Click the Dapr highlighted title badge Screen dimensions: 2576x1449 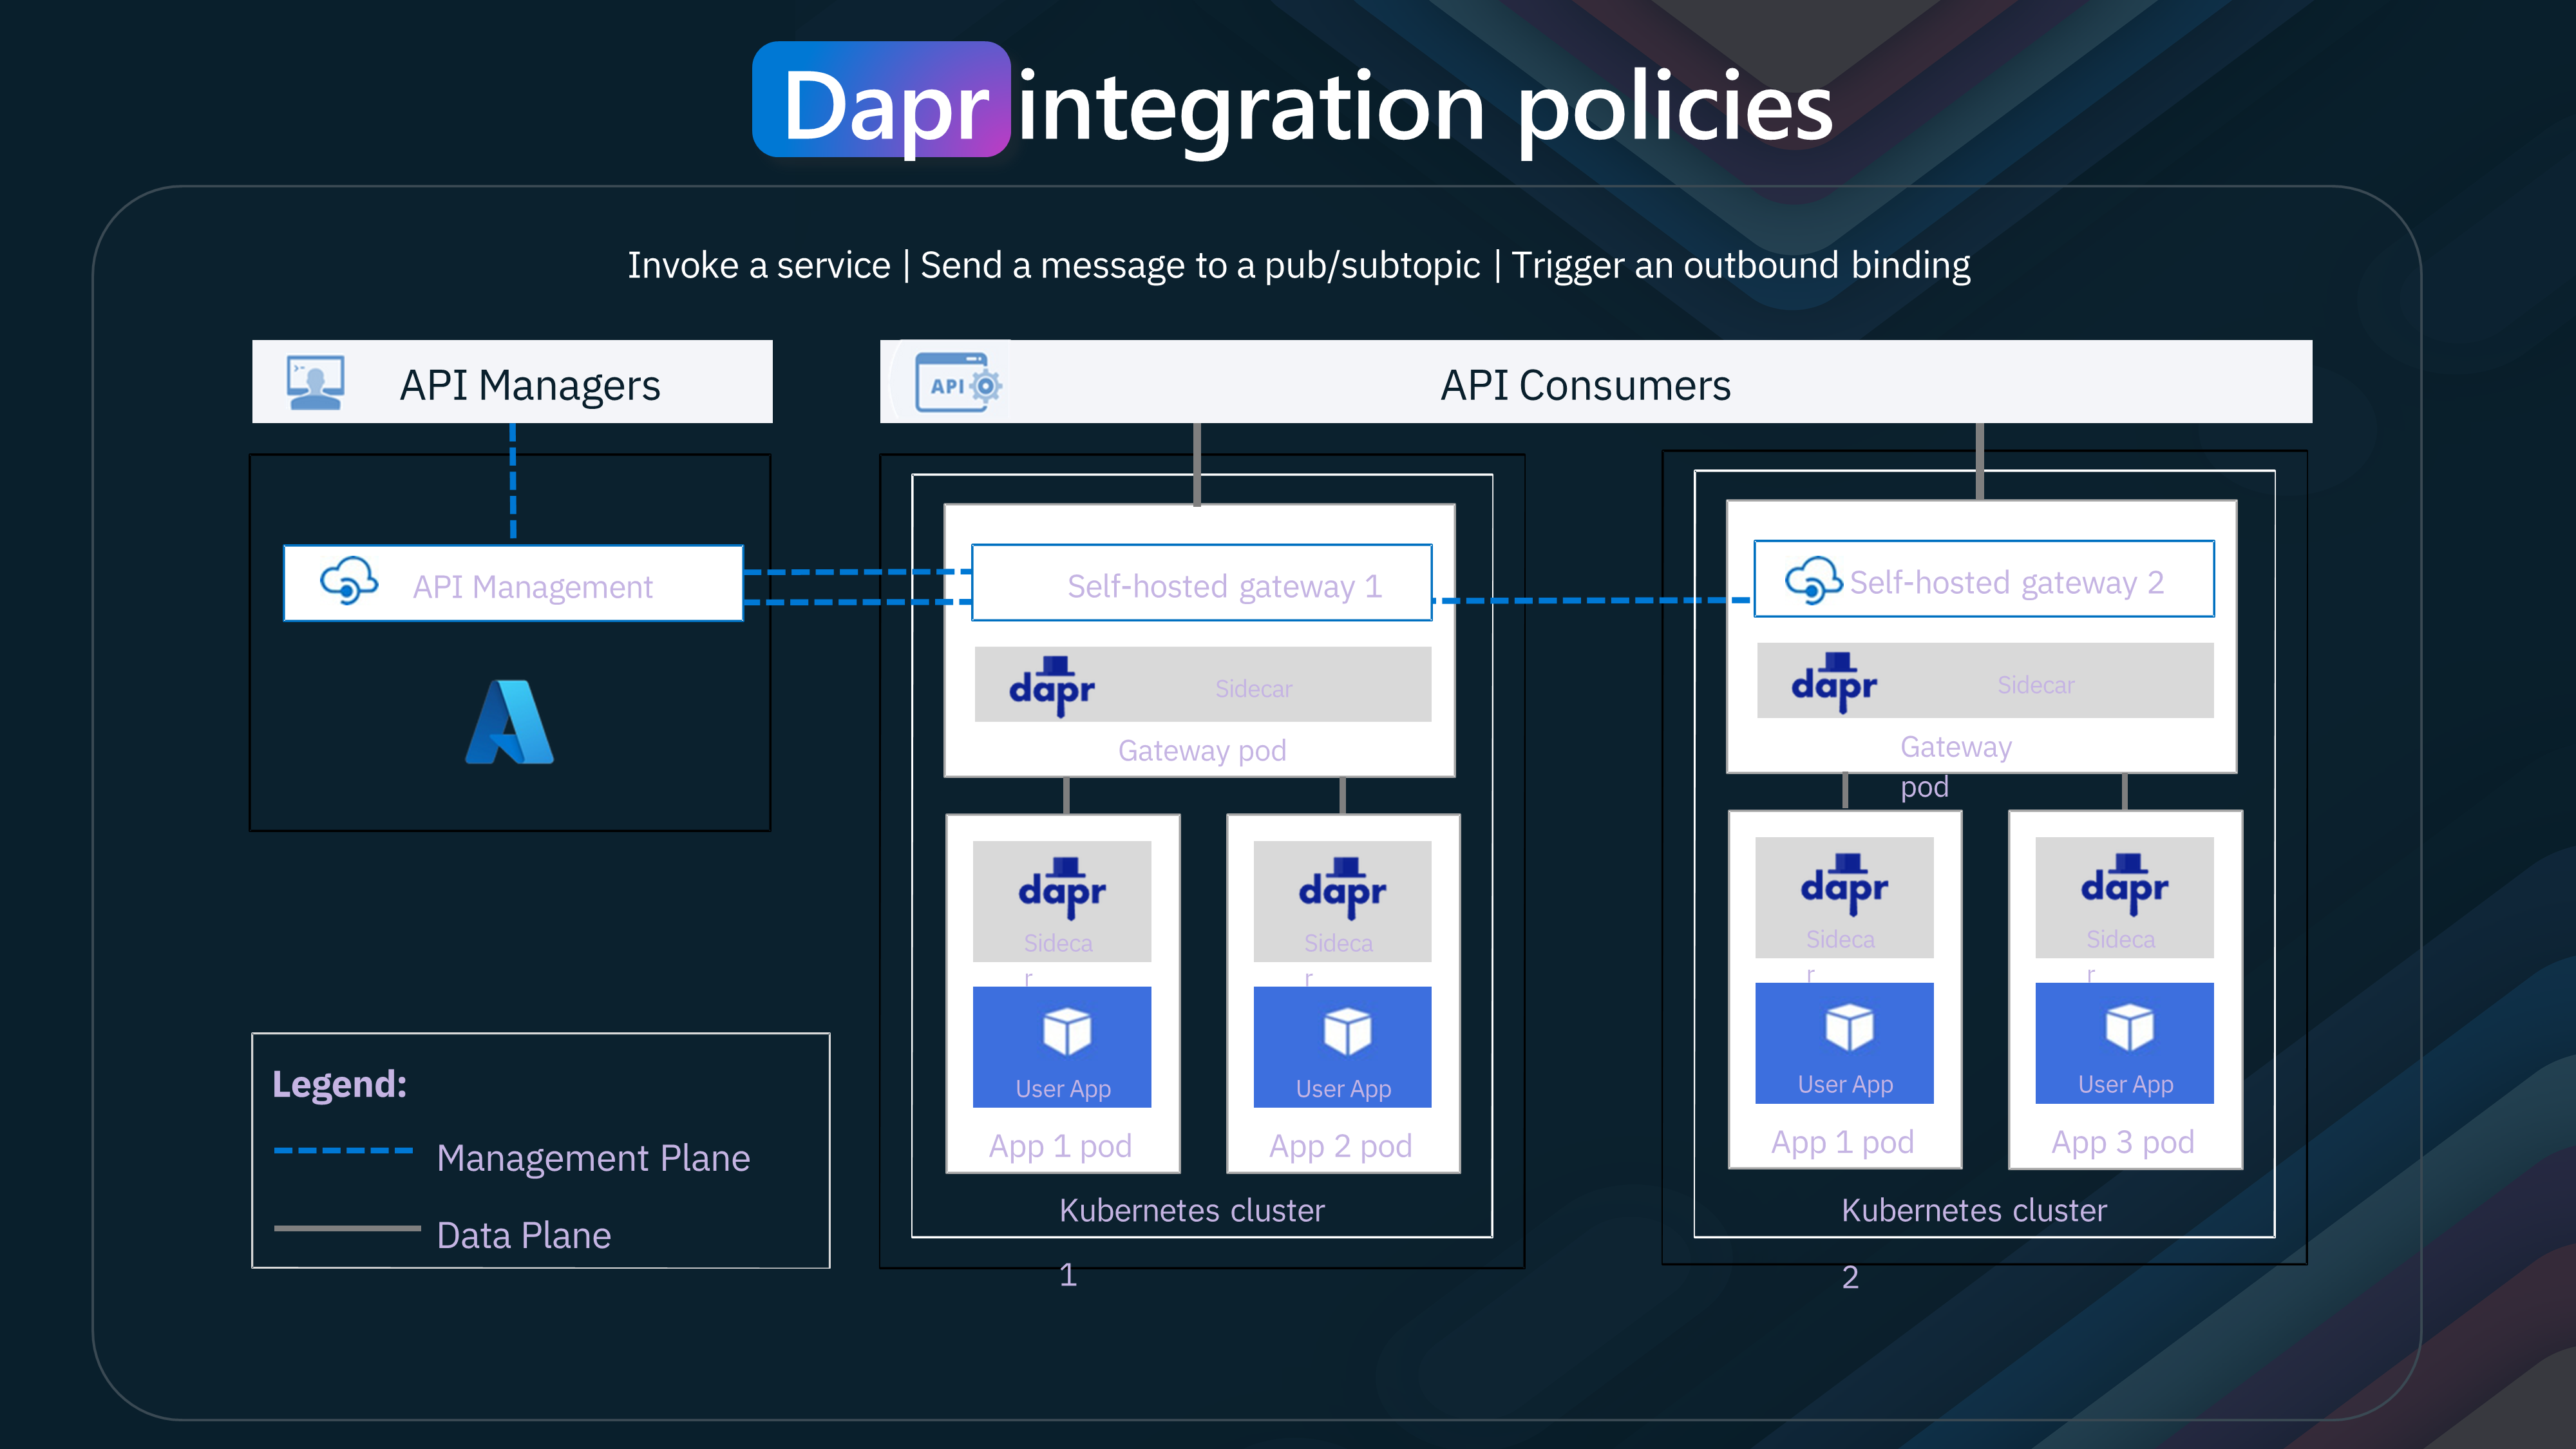click(x=881, y=100)
